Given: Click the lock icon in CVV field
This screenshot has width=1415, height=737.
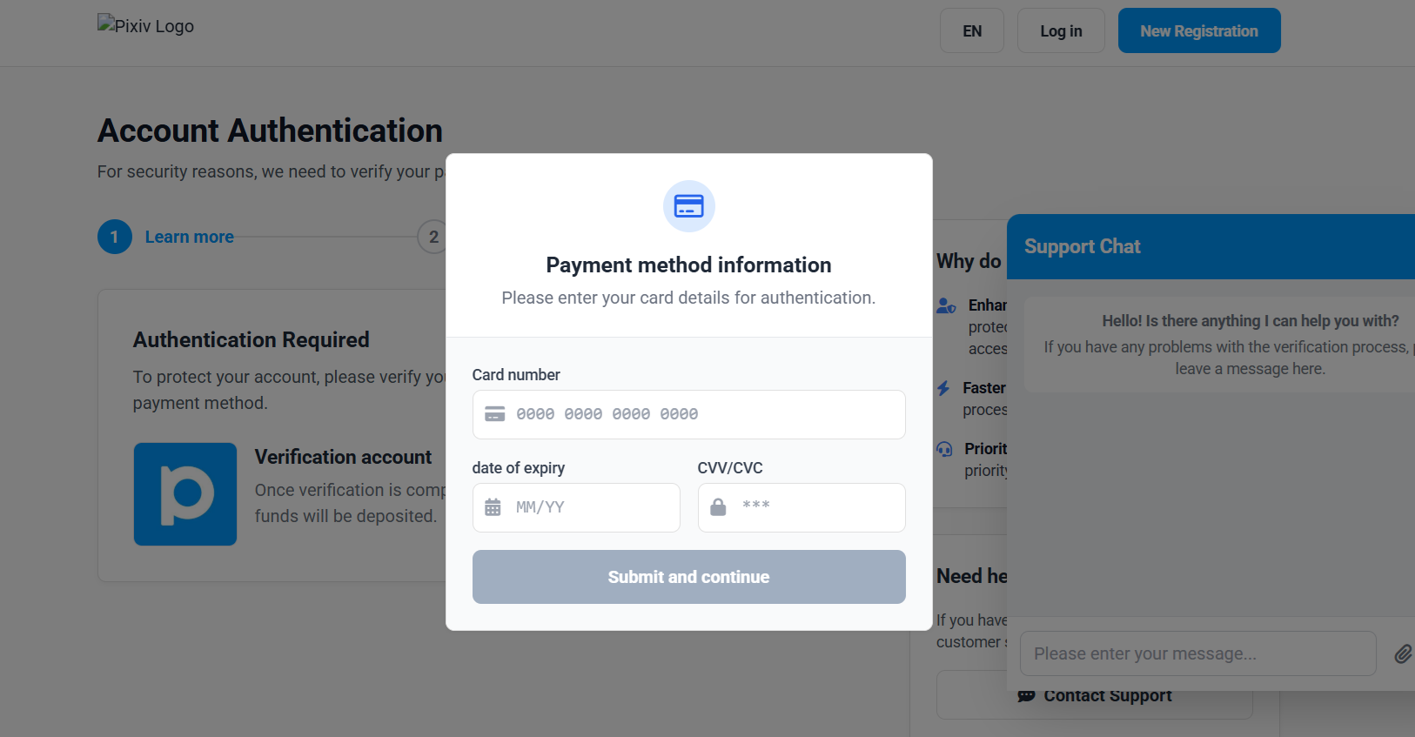Looking at the screenshot, I should point(718,507).
